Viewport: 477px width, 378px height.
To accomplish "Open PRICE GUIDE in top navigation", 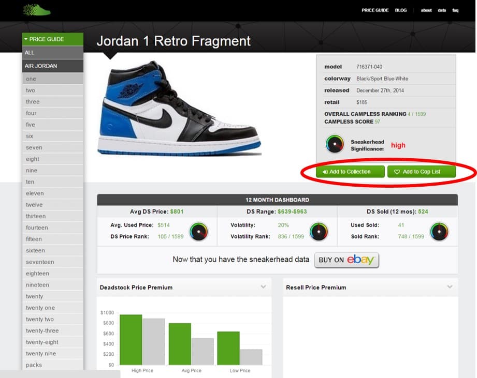I will (375, 10).
